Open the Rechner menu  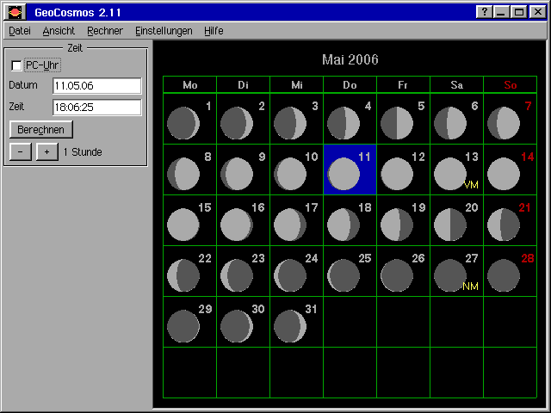click(105, 31)
